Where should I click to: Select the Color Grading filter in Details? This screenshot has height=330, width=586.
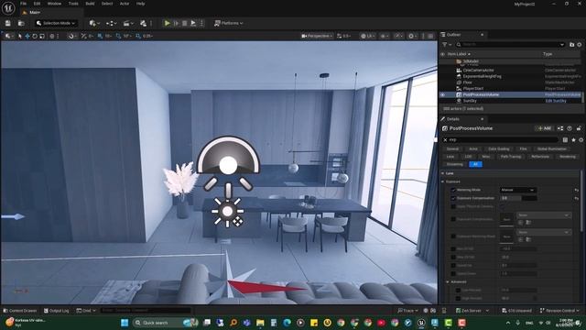pyautogui.click(x=498, y=148)
